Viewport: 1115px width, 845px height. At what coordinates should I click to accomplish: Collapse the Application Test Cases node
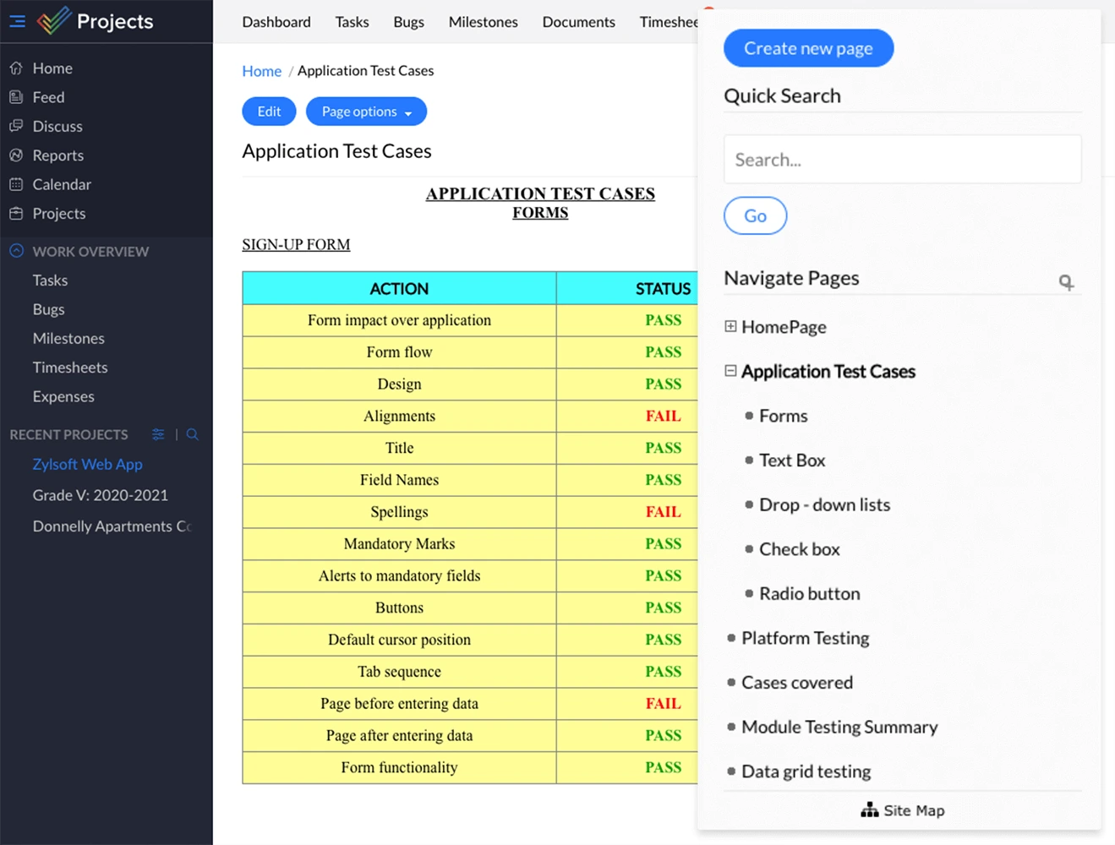(730, 371)
